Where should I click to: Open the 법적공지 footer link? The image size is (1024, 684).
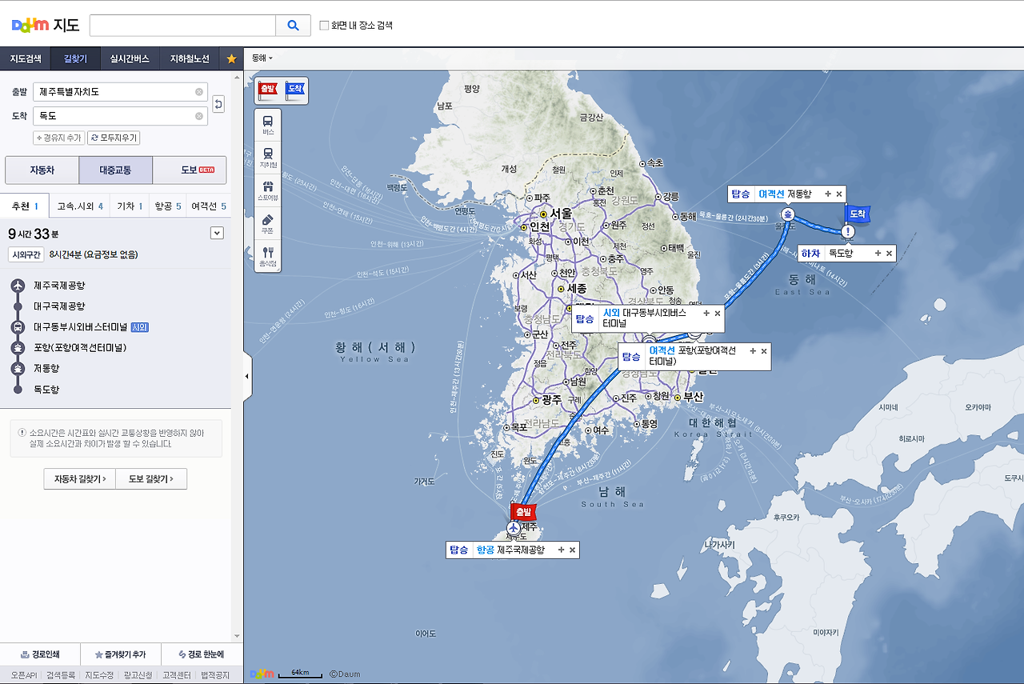pyautogui.click(x=215, y=675)
